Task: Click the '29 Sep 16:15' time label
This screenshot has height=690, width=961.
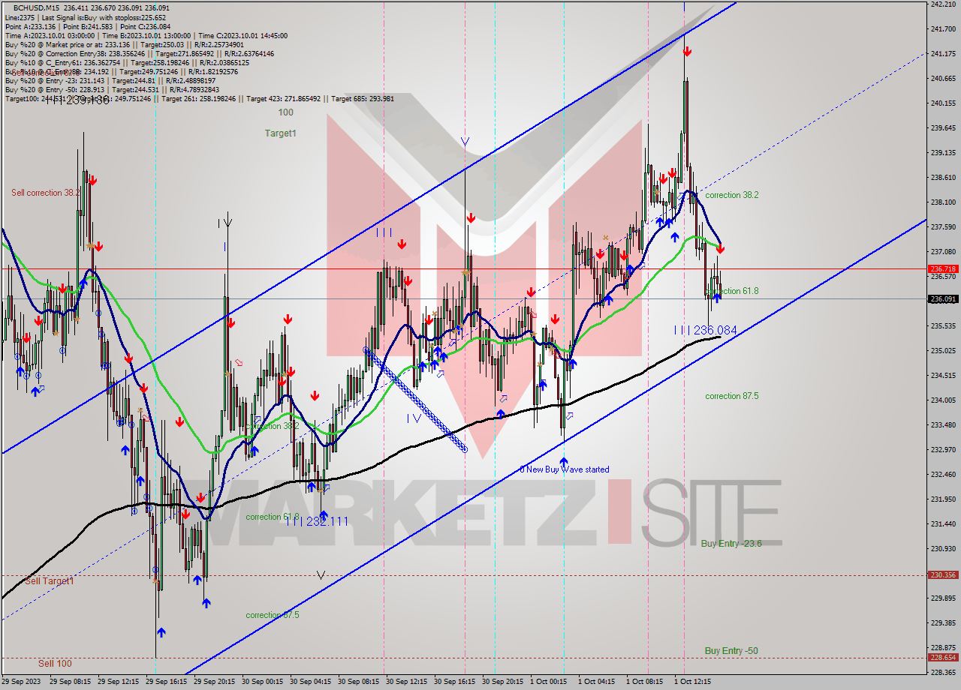Action: tap(166, 682)
